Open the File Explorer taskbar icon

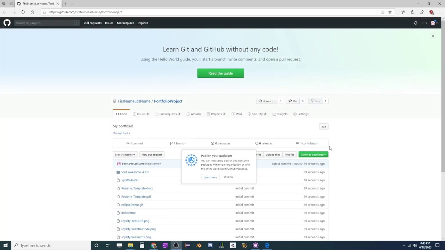click(131, 245)
